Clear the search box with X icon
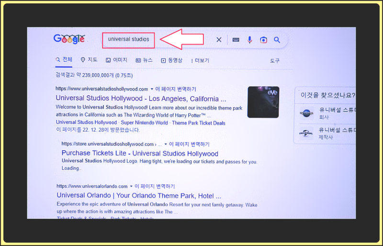 [x=219, y=40]
